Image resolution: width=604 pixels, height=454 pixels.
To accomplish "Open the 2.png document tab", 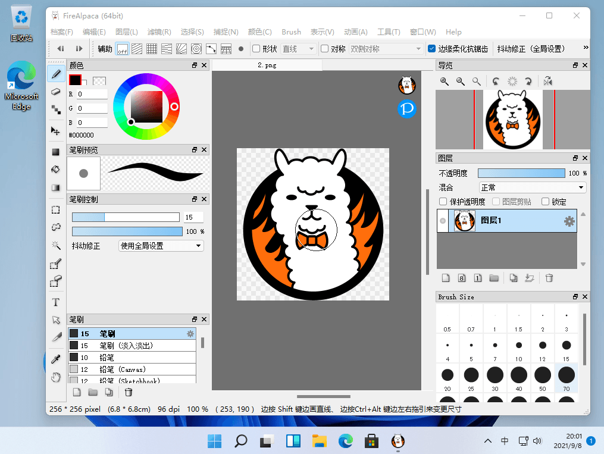I will coord(267,65).
